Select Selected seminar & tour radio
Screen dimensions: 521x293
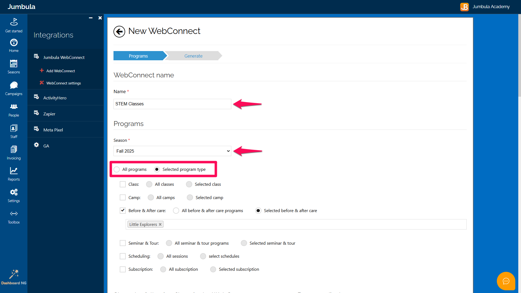[x=244, y=243]
